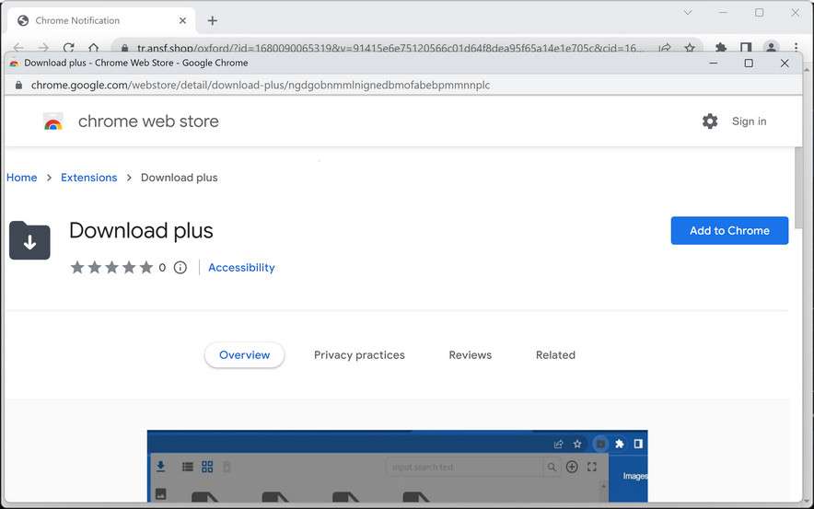Open Chrome Web Store settings gear
This screenshot has width=814, height=509.
pyautogui.click(x=710, y=121)
